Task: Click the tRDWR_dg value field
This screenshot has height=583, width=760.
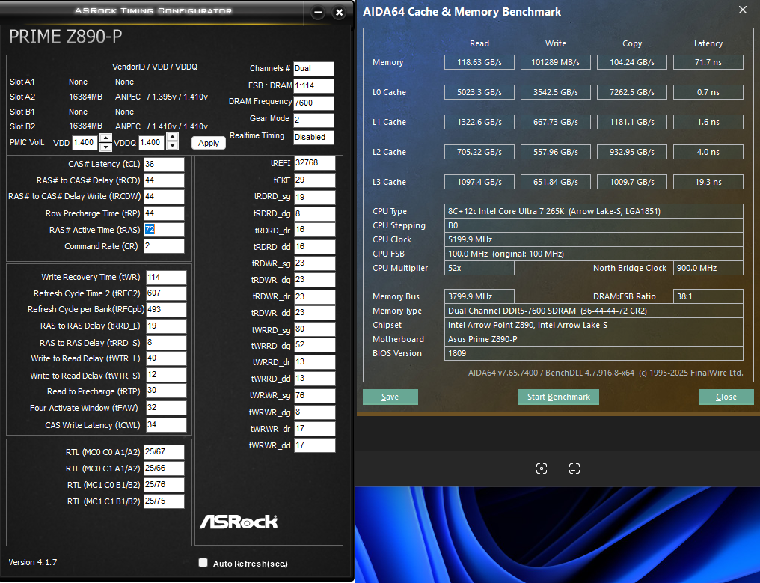Action: (x=315, y=280)
